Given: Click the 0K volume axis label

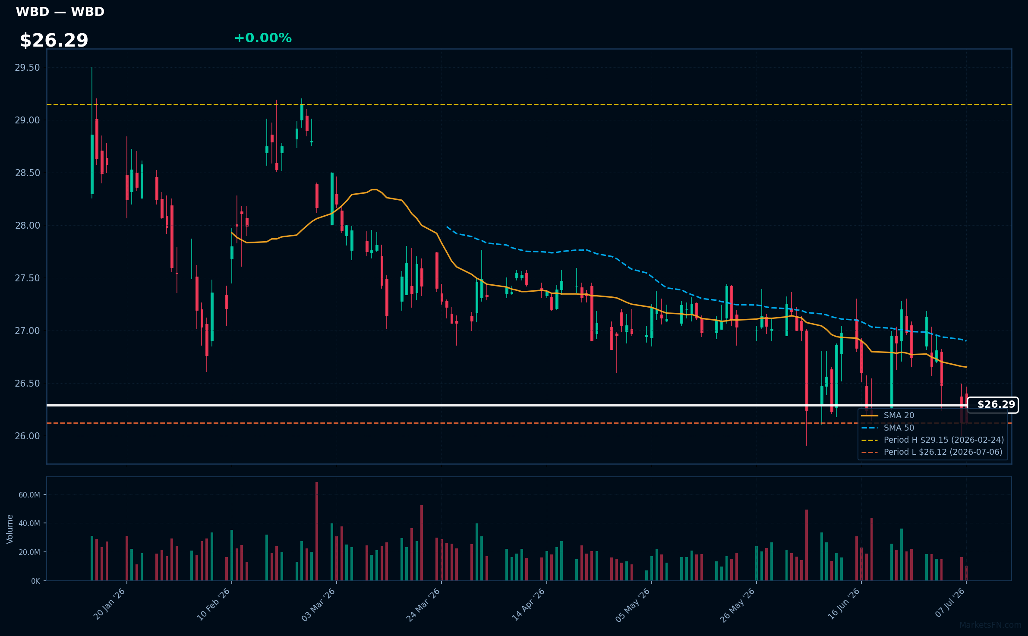Looking at the screenshot, I should tap(35, 581).
